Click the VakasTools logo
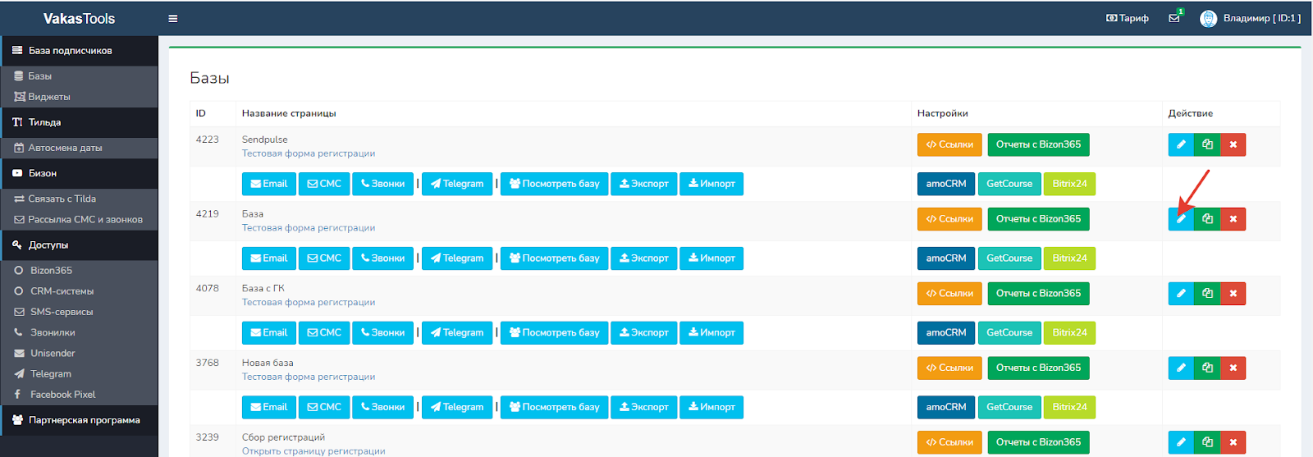 pos(79,18)
